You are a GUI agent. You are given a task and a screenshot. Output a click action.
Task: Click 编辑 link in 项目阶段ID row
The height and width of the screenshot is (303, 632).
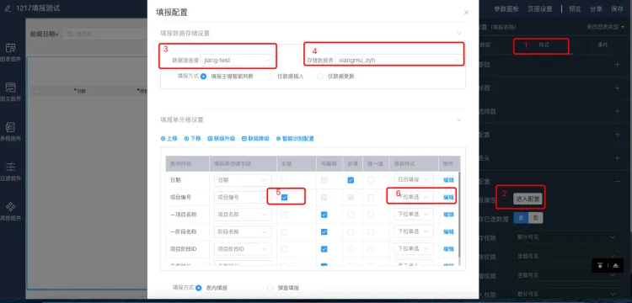point(448,249)
